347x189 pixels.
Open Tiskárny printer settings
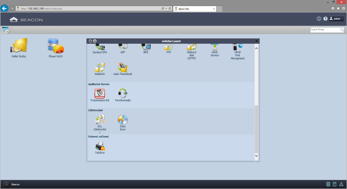[99, 146]
